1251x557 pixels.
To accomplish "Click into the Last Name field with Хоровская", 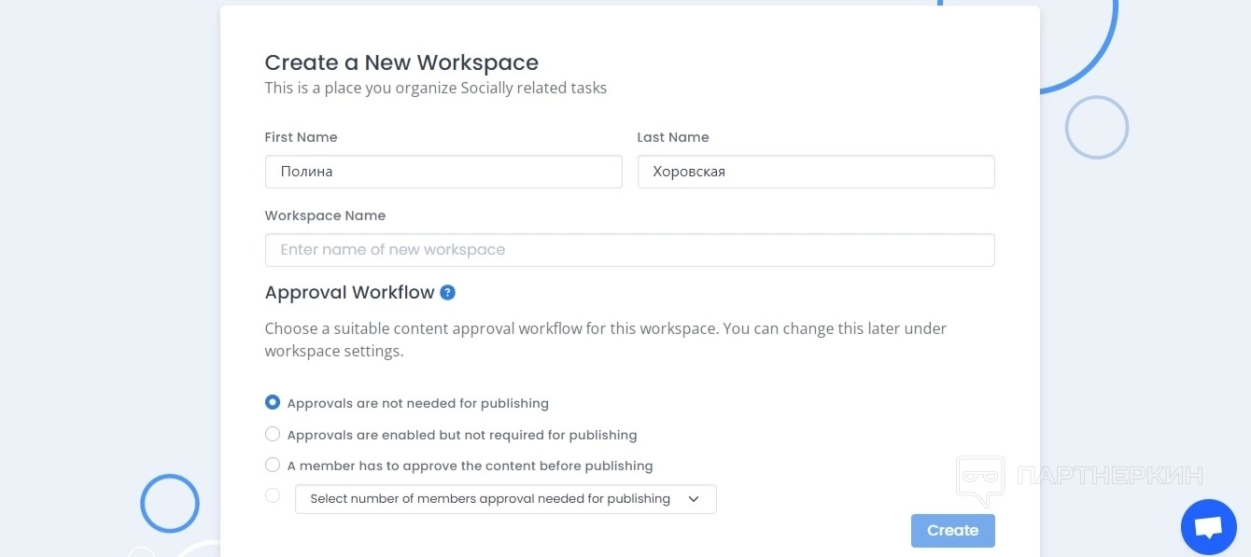I will click(x=816, y=172).
